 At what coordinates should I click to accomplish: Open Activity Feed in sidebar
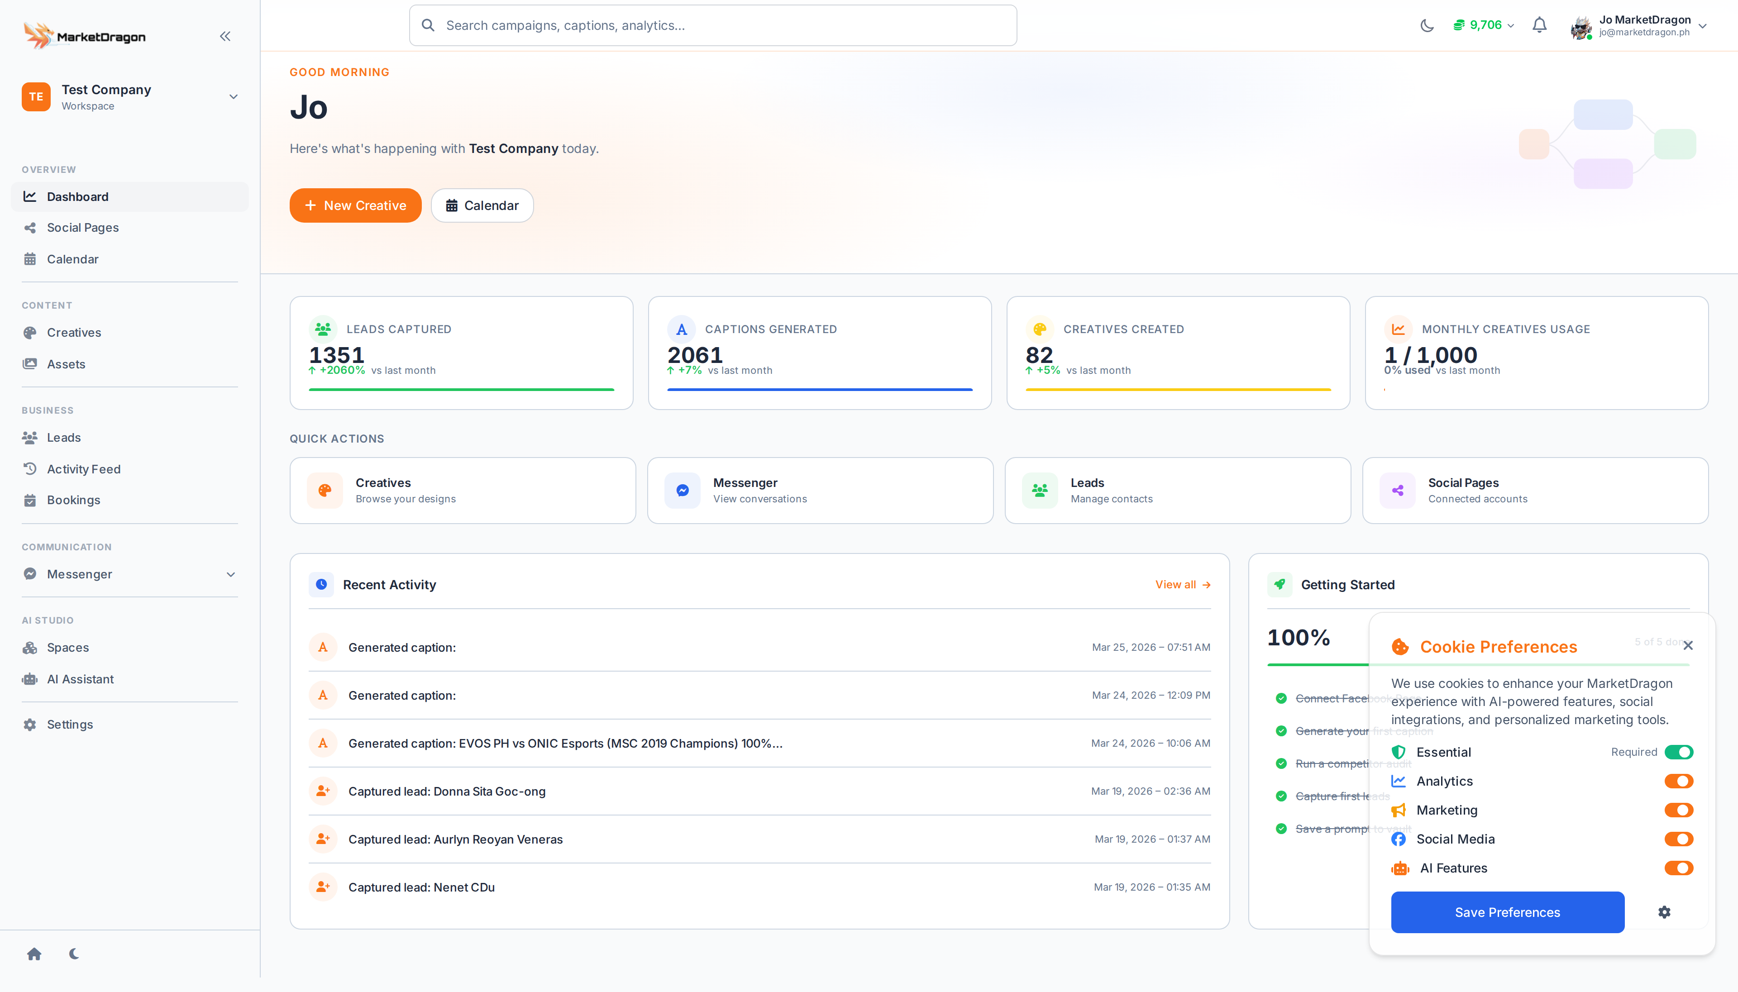tap(130, 469)
